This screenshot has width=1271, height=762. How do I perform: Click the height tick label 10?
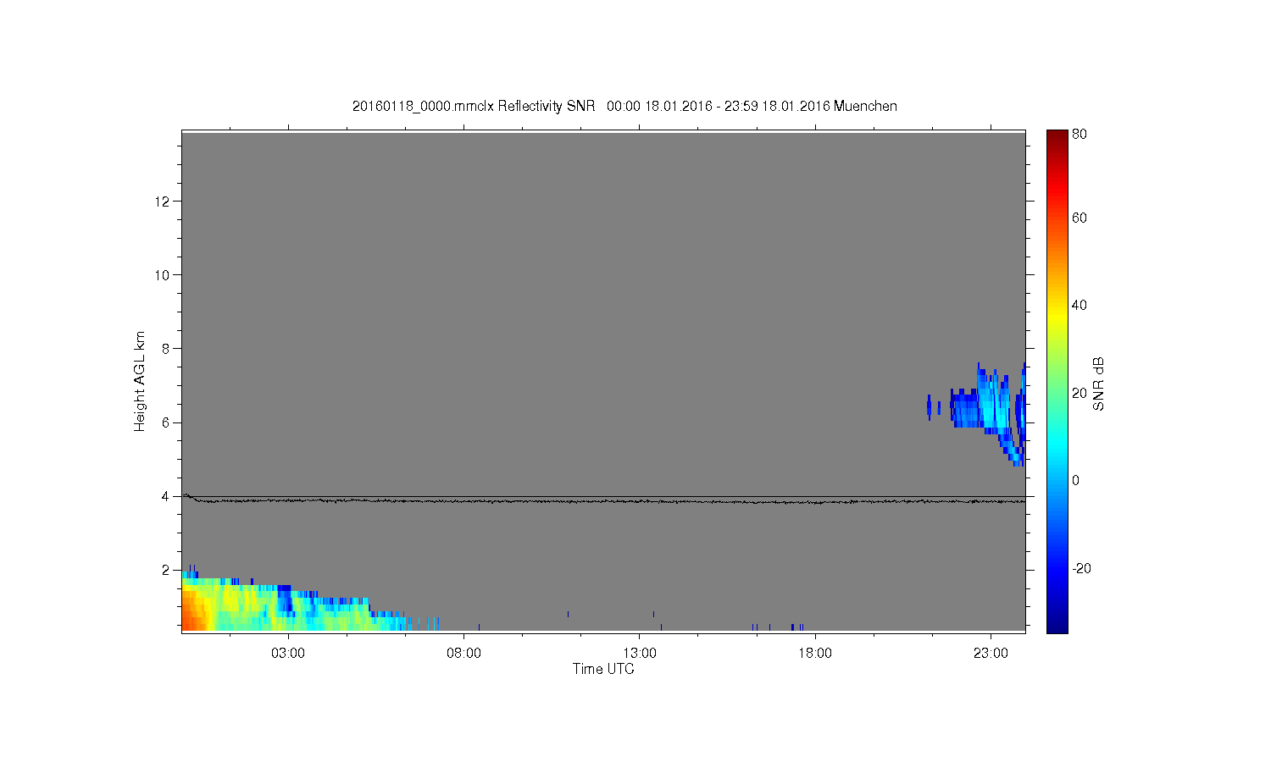click(x=164, y=275)
